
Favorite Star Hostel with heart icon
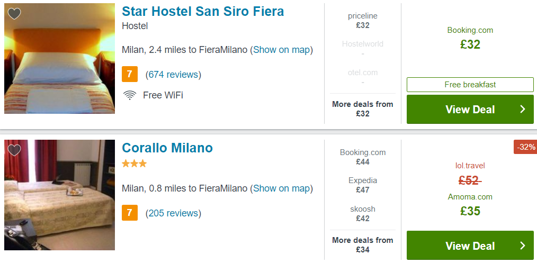[14, 14]
